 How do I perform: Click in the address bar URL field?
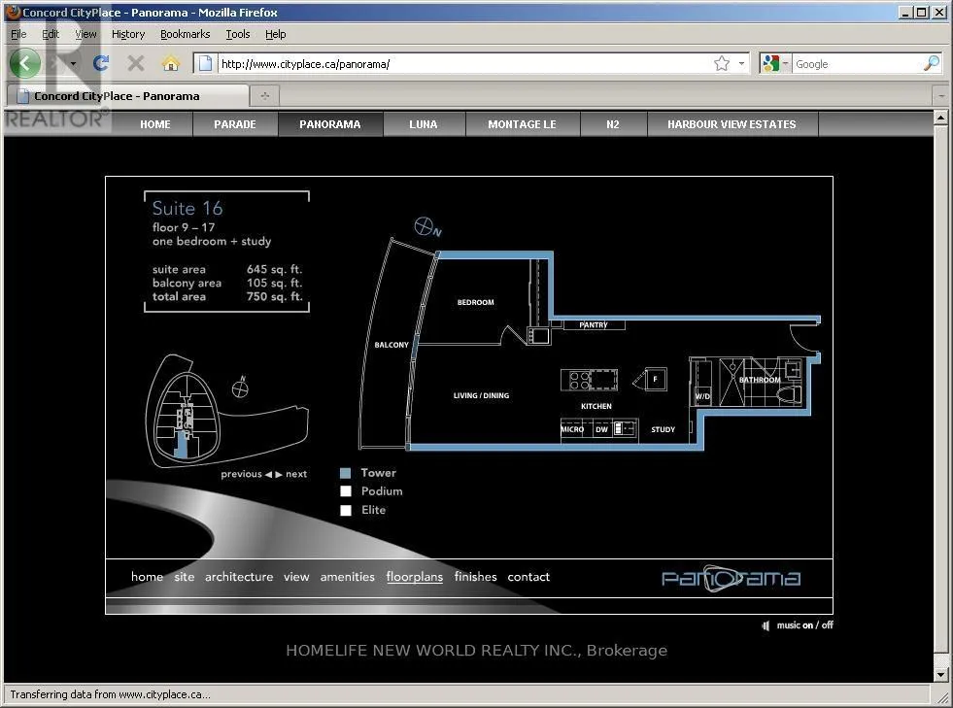[x=457, y=64]
